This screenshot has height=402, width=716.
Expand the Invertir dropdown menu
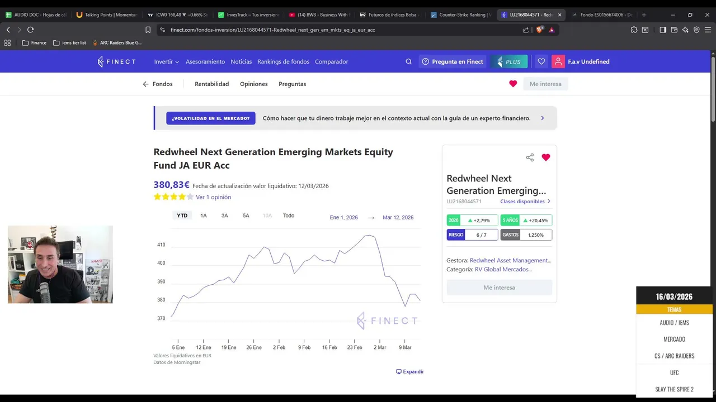click(x=166, y=61)
